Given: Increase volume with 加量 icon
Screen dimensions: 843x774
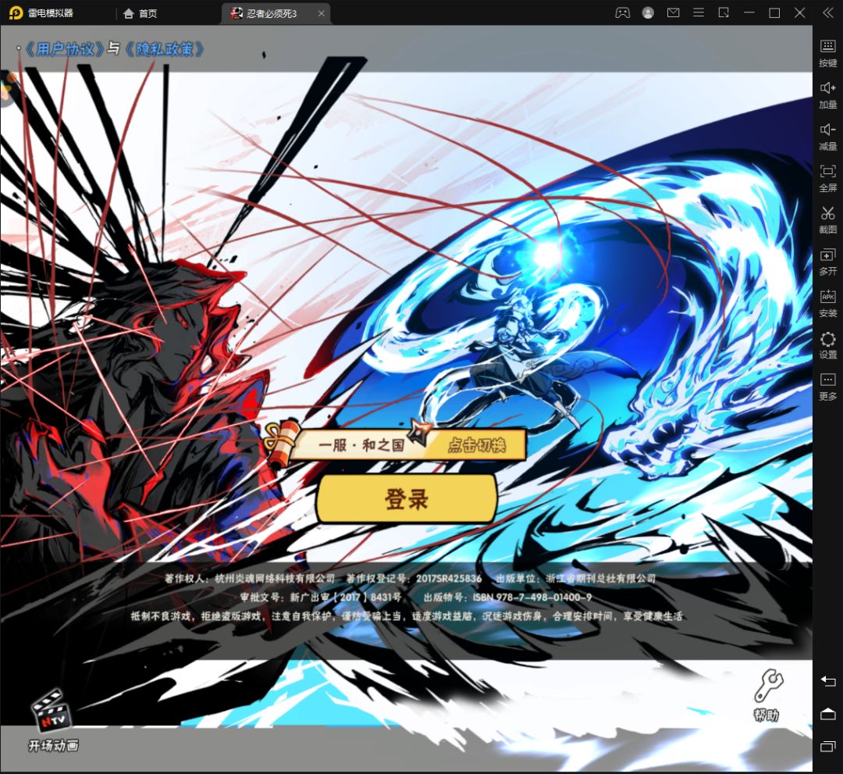Looking at the screenshot, I should point(827,95).
